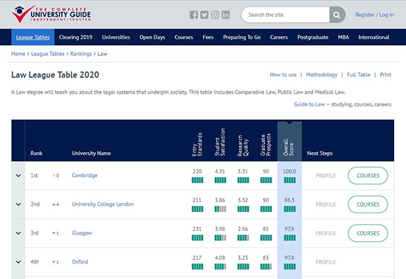Open the Cambridge university link
406x279 pixels.
coord(85,176)
